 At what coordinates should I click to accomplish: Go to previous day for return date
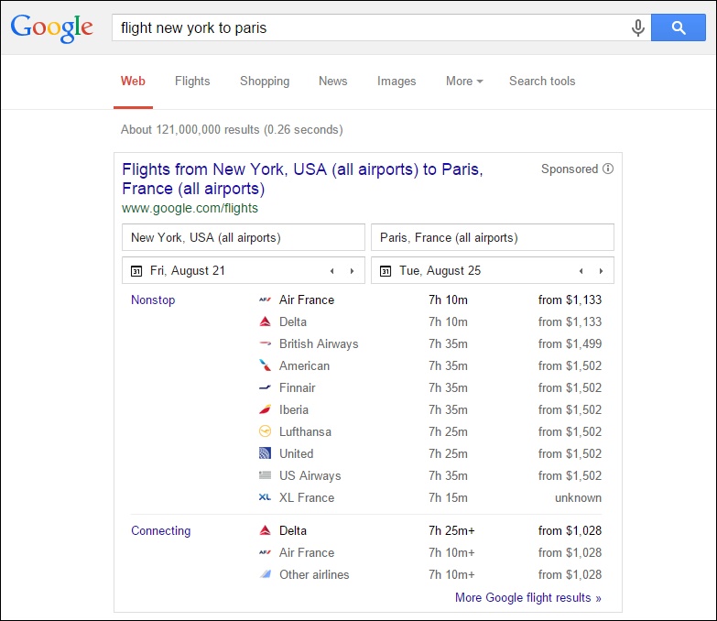coord(581,271)
